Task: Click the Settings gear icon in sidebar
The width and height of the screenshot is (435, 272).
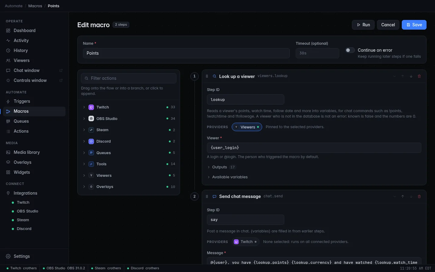Action: click(8, 256)
